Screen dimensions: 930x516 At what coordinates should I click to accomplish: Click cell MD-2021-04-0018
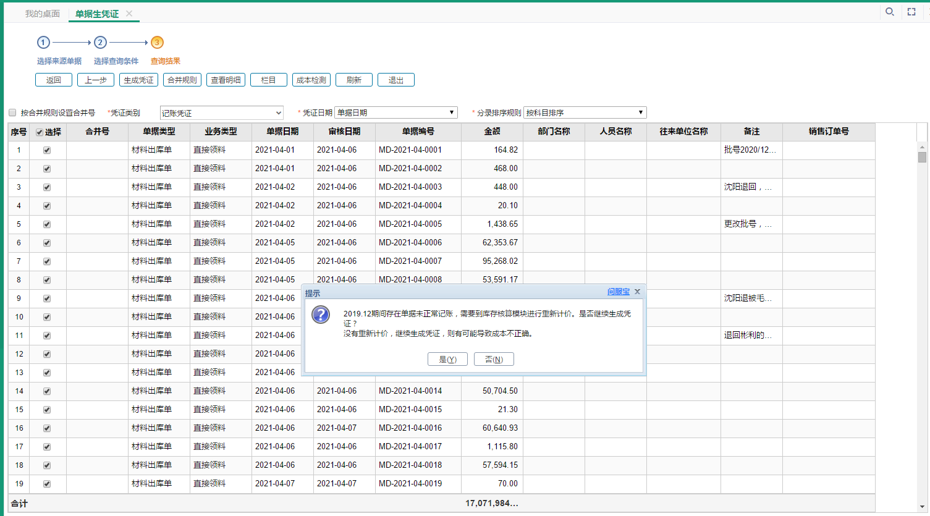pyautogui.click(x=410, y=465)
